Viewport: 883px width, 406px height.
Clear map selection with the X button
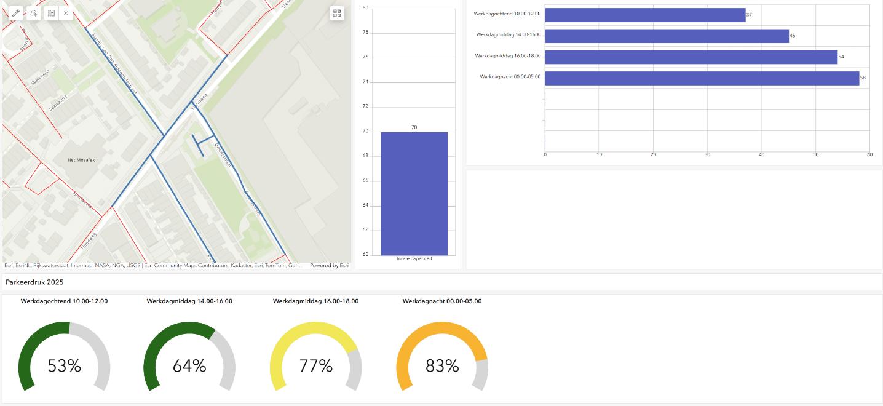click(66, 13)
